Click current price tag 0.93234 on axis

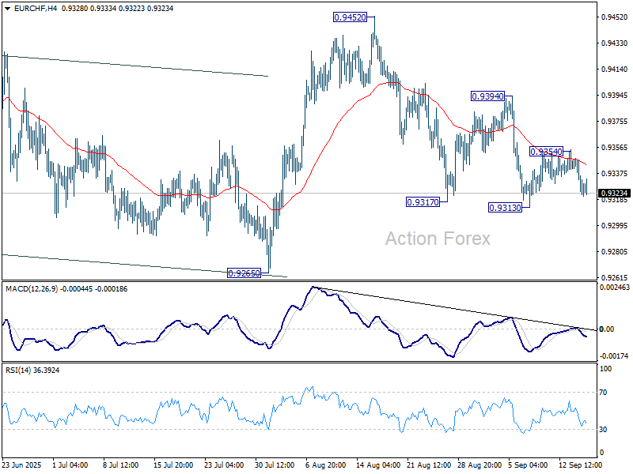pyautogui.click(x=614, y=193)
